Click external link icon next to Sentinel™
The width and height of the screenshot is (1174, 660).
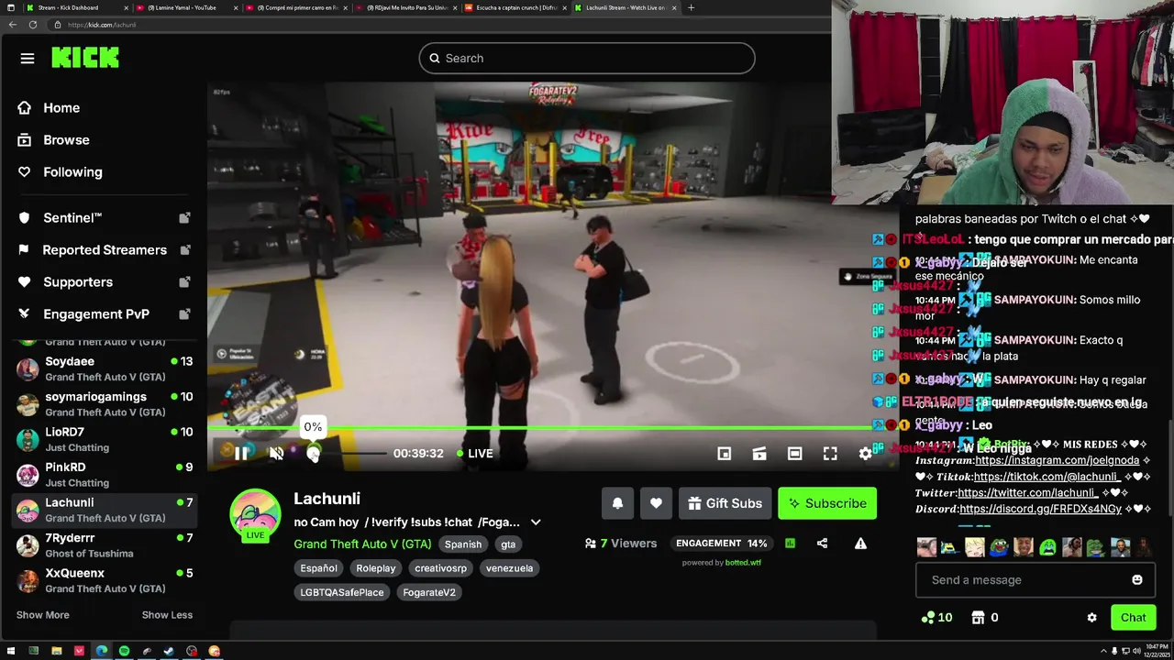(x=184, y=217)
